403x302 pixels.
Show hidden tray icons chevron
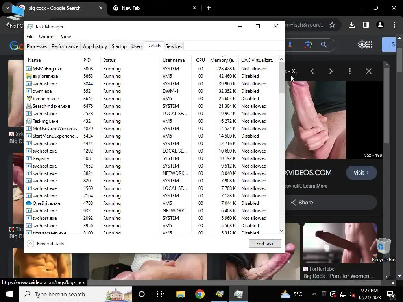pyautogui.click(x=314, y=294)
